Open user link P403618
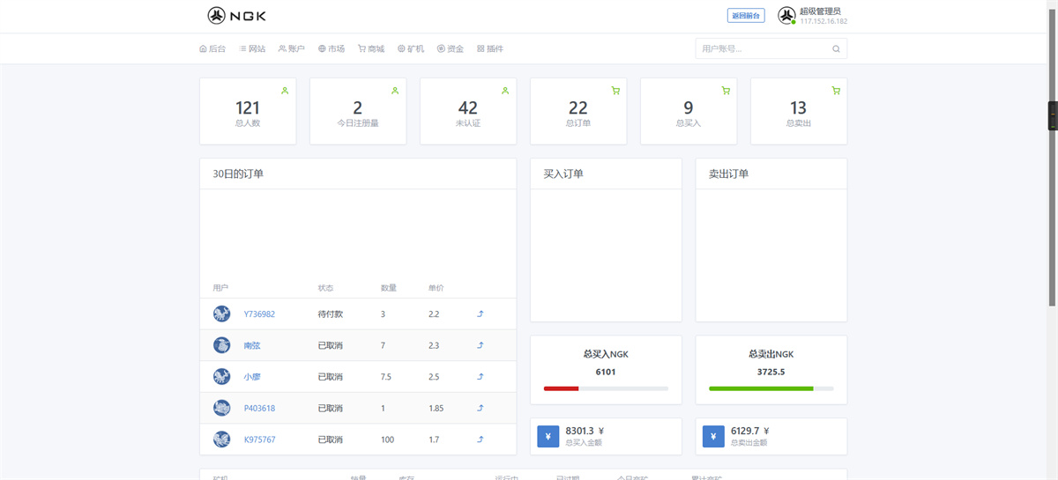Image resolution: width=1058 pixels, height=480 pixels. 259,409
